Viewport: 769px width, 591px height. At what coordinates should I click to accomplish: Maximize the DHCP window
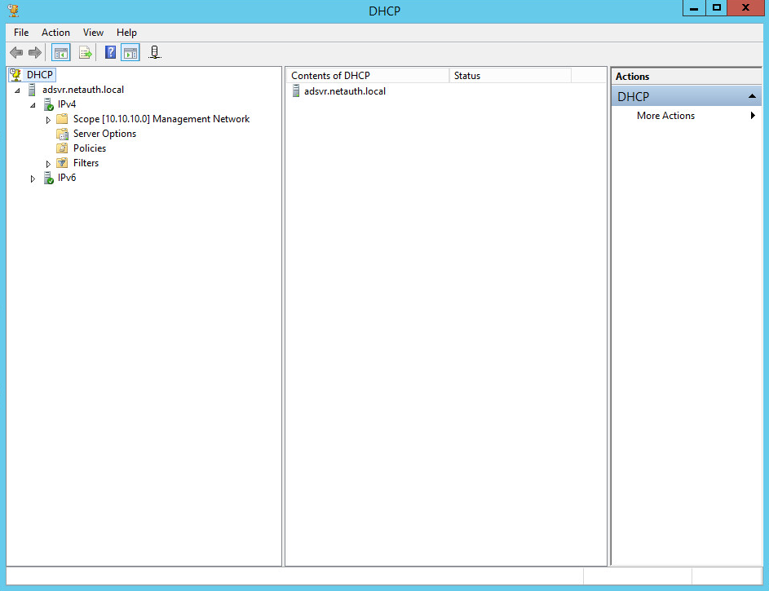717,8
